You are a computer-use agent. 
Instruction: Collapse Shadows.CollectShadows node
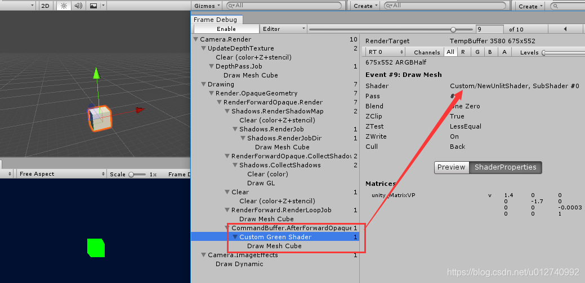(x=235, y=165)
